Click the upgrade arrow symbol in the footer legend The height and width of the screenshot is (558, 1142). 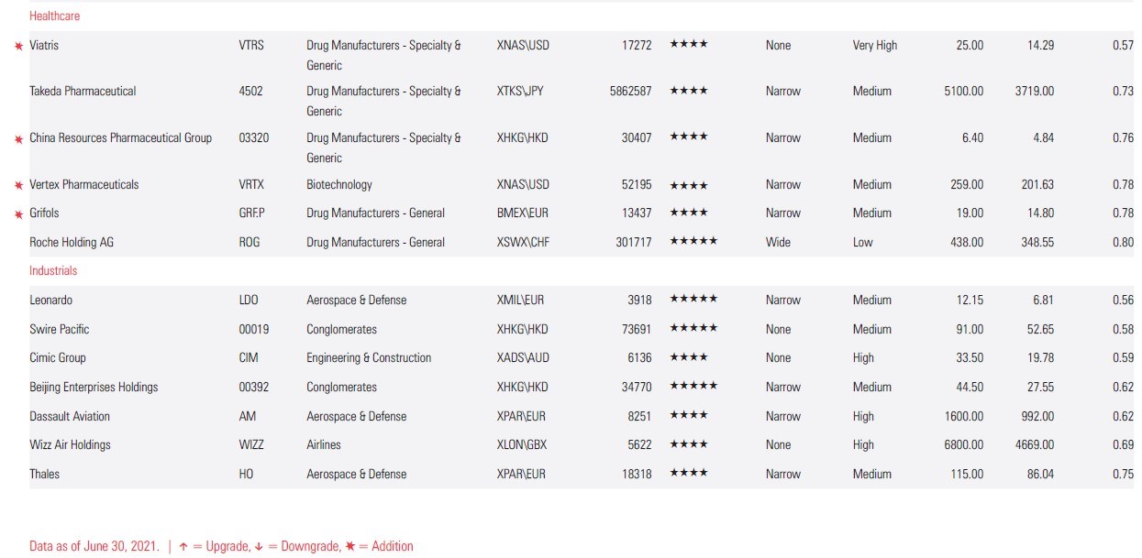[183, 547]
